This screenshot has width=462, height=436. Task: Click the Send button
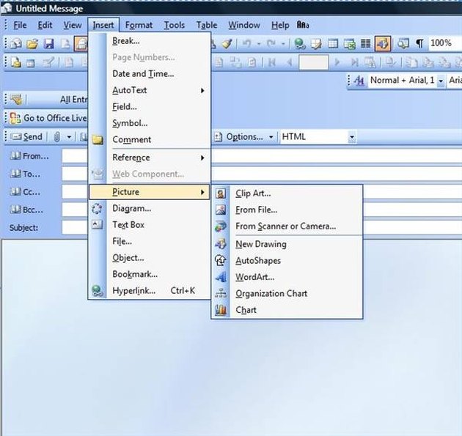(x=26, y=137)
